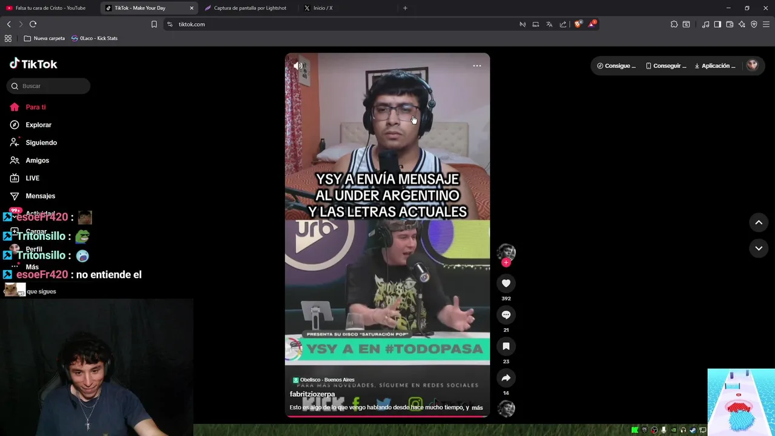This screenshot has height=436, width=775.
Task: Click the 'Conseguir ...' app button
Action: coord(666,65)
